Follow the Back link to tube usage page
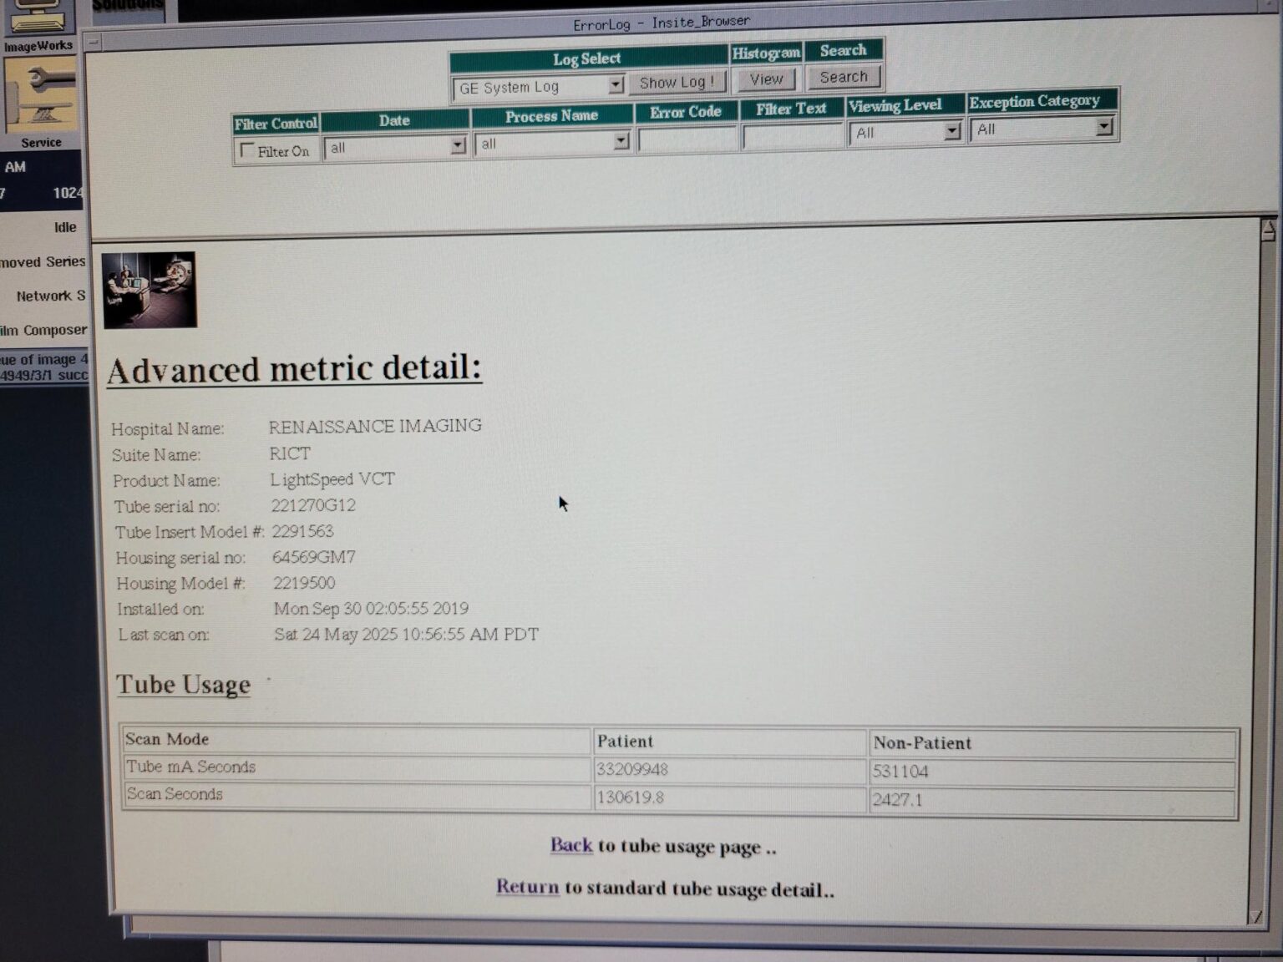The image size is (1283, 962). tap(571, 846)
